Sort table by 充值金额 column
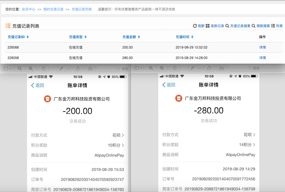Screen dimensions: 285x192 click(131, 37)
